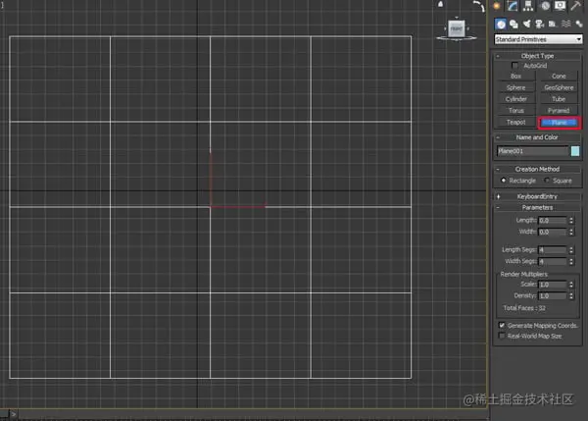The image size is (588, 421).
Task: Enable the AutoGrid checkbox
Action: coord(514,66)
